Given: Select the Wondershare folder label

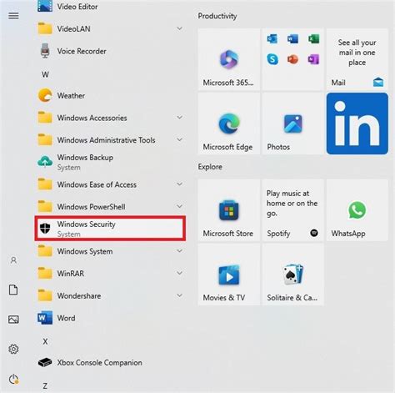Looking at the screenshot, I should 79,296.
